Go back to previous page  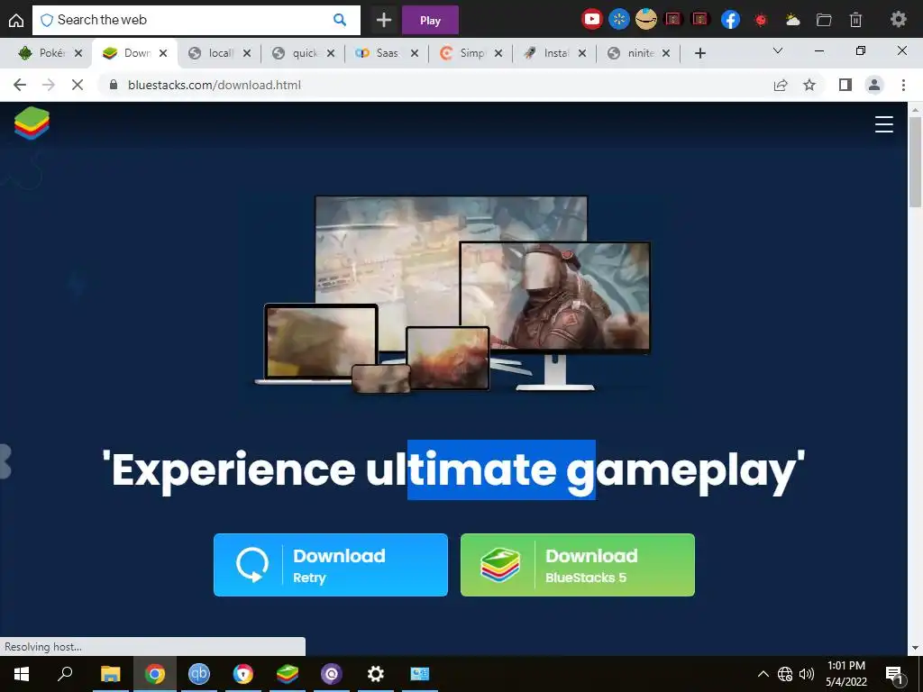pyautogui.click(x=20, y=85)
